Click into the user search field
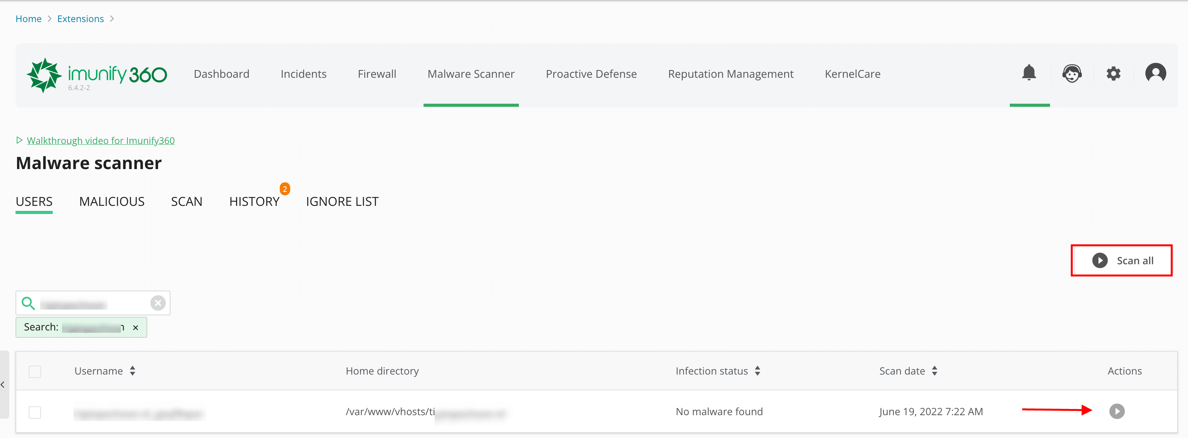The height and width of the screenshot is (438, 1188). click(x=92, y=303)
